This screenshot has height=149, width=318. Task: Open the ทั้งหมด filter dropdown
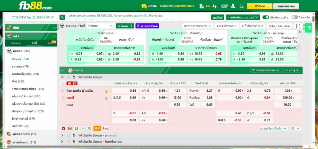click(x=100, y=26)
